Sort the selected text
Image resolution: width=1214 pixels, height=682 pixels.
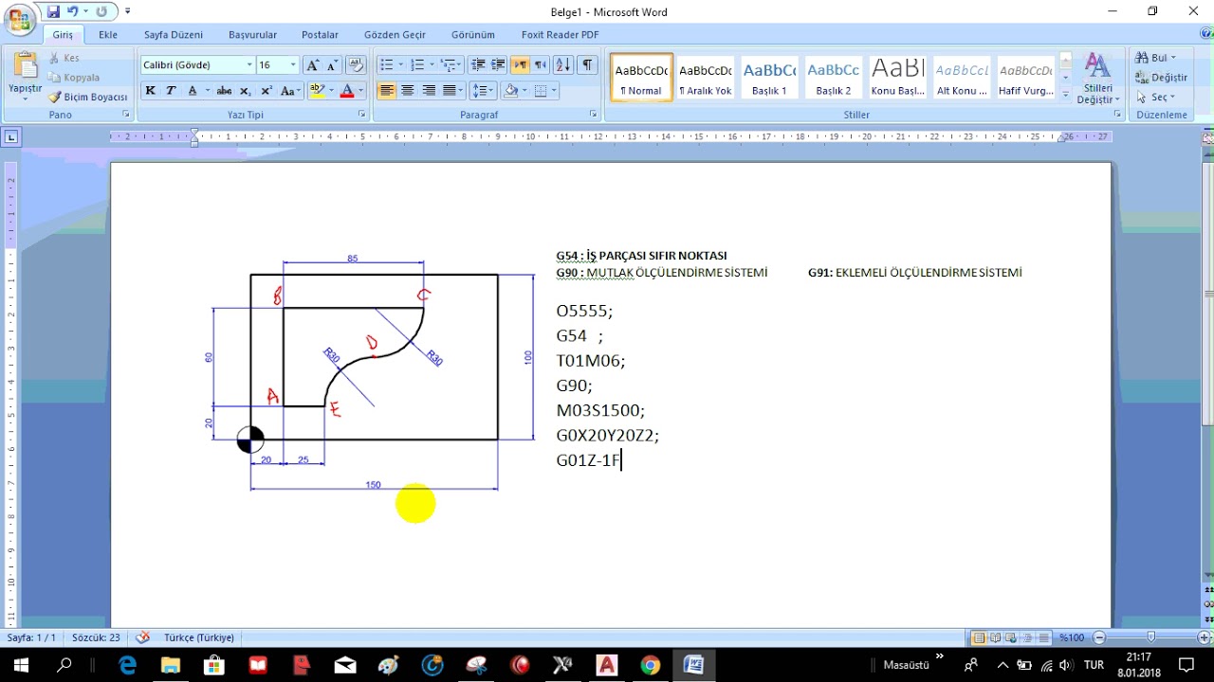(563, 65)
